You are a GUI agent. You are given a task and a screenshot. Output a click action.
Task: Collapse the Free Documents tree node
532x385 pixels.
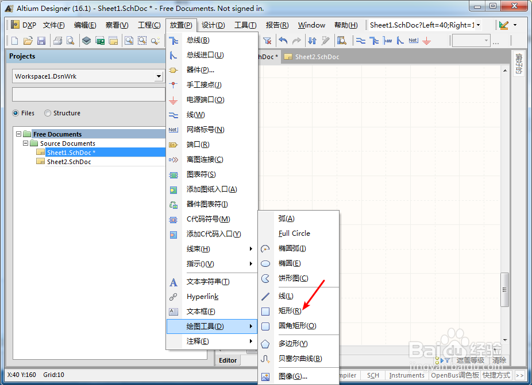pos(18,134)
